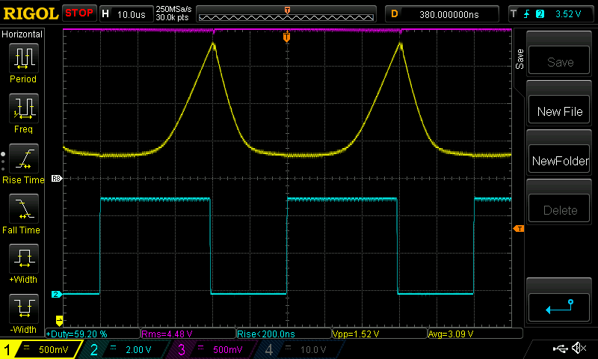598x359 pixels.
Task: Select the NewFolder menu item
Action: pos(560,161)
